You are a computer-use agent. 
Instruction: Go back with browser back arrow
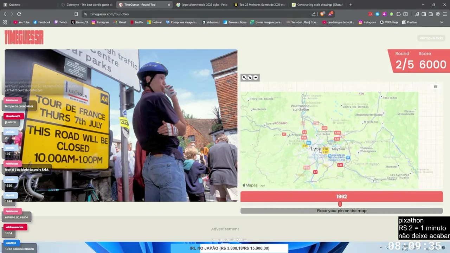pyautogui.click(x=5, y=14)
